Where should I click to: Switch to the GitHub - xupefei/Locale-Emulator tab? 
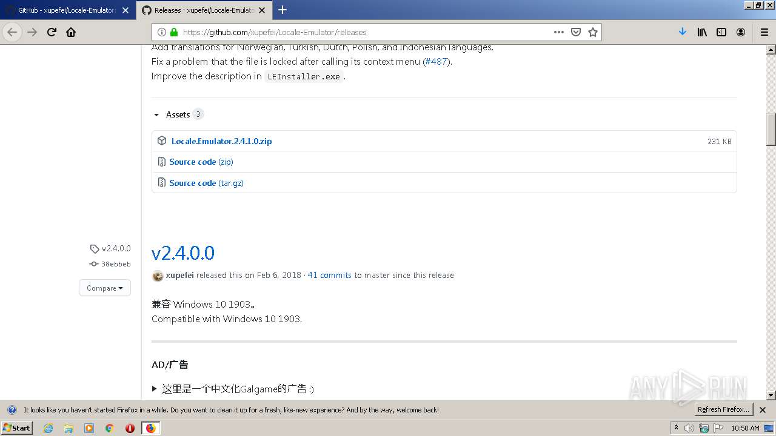(67, 10)
